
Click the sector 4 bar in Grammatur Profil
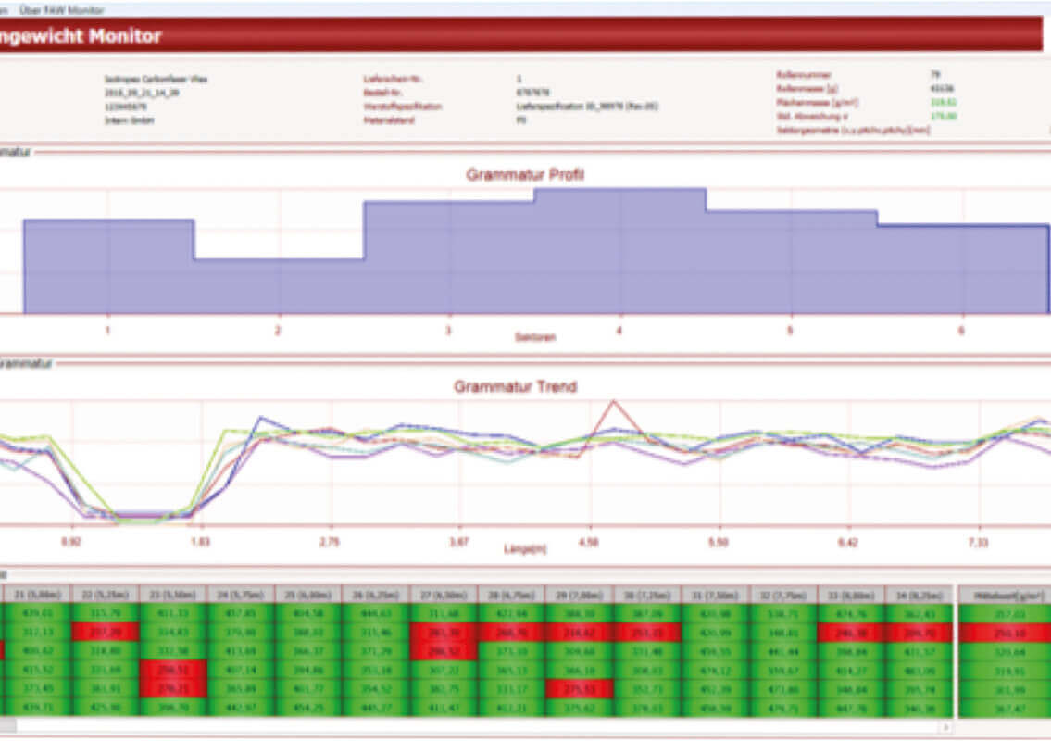pos(619,250)
